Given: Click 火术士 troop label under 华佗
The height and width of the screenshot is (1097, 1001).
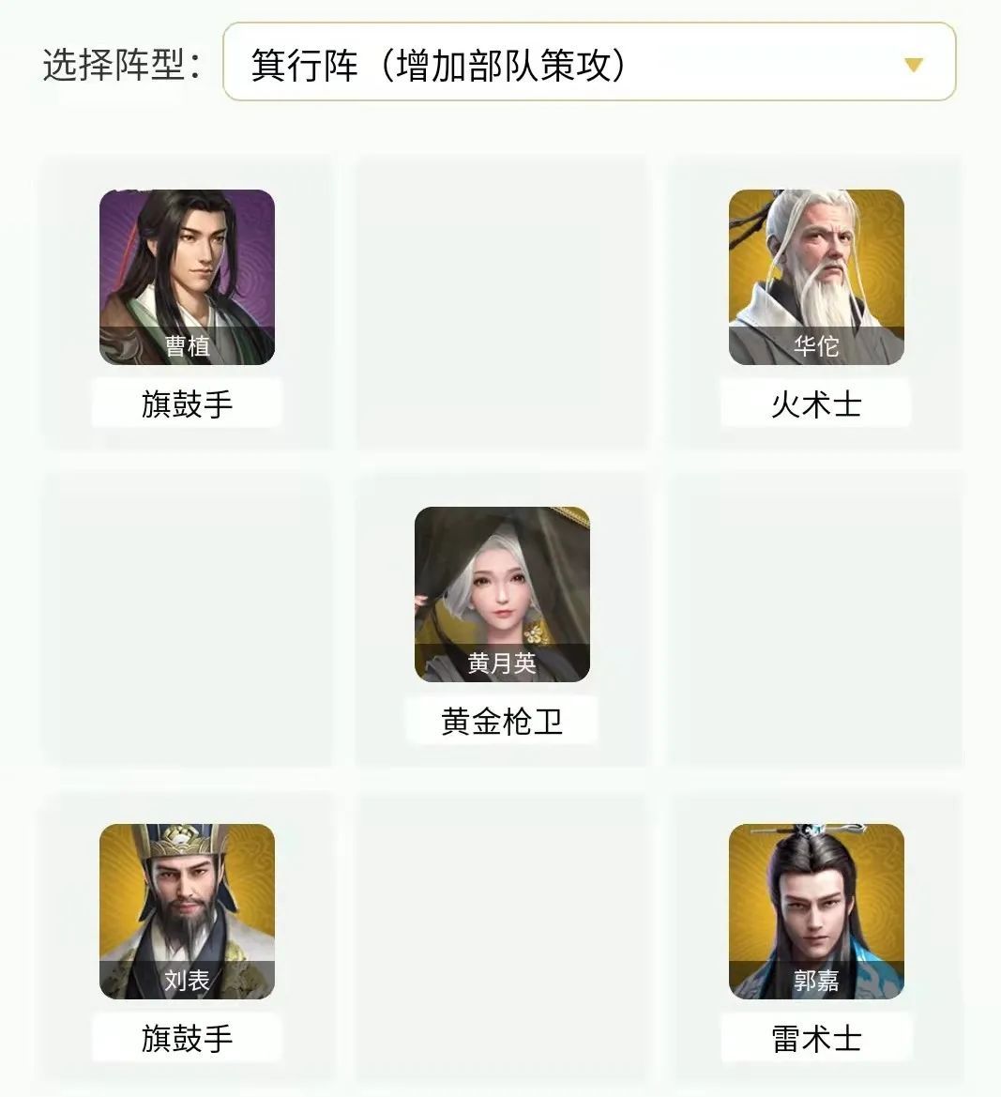Looking at the screenshot, I should [x=816, y=404].
